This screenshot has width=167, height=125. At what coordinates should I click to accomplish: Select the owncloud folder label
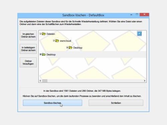[65, 41]
